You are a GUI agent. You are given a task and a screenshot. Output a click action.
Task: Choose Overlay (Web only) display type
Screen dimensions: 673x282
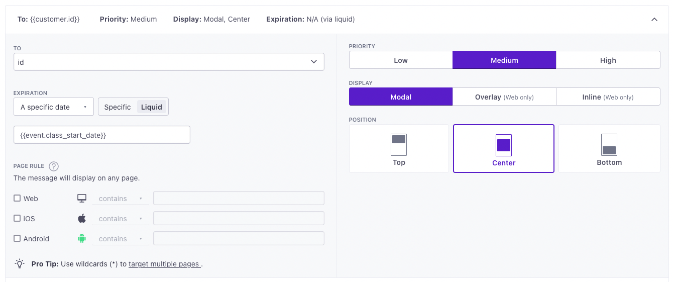[x=504, y=97]
